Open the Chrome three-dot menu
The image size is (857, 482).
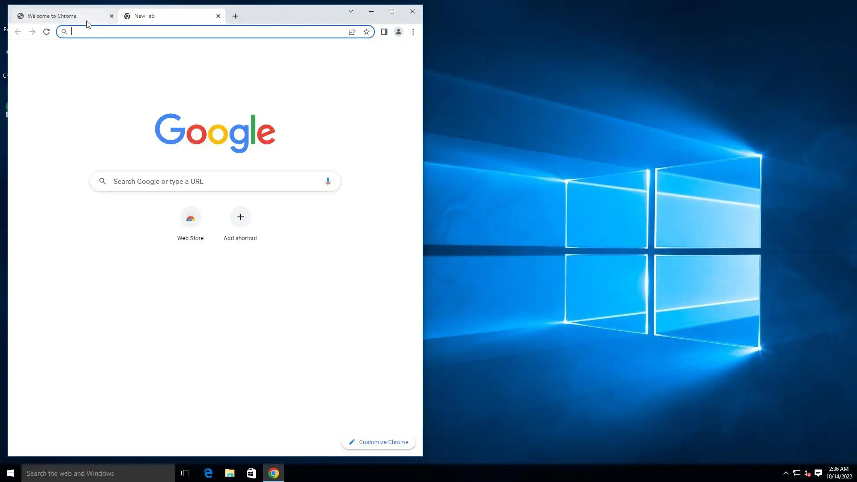pos(413,32)
